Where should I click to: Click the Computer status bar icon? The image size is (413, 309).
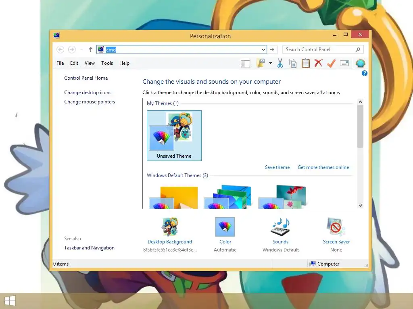coord(313,264)
